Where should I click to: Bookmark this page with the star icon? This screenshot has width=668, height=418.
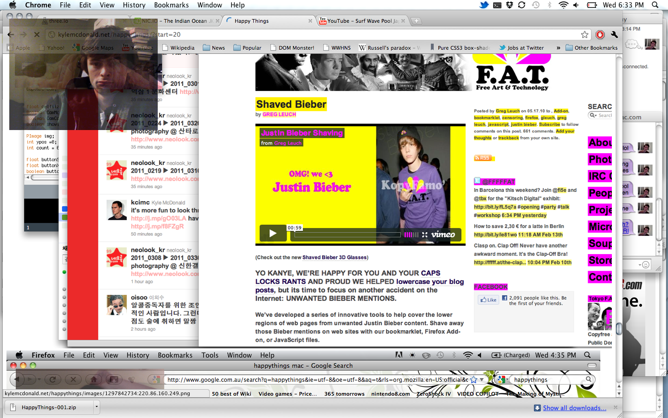[584, 35]
